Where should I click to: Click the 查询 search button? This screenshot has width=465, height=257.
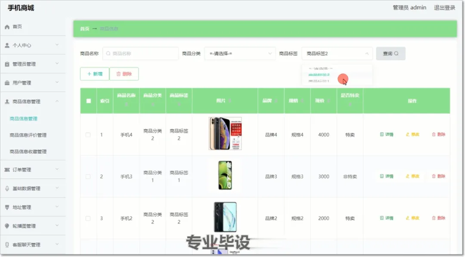click(x=391, y=54)
